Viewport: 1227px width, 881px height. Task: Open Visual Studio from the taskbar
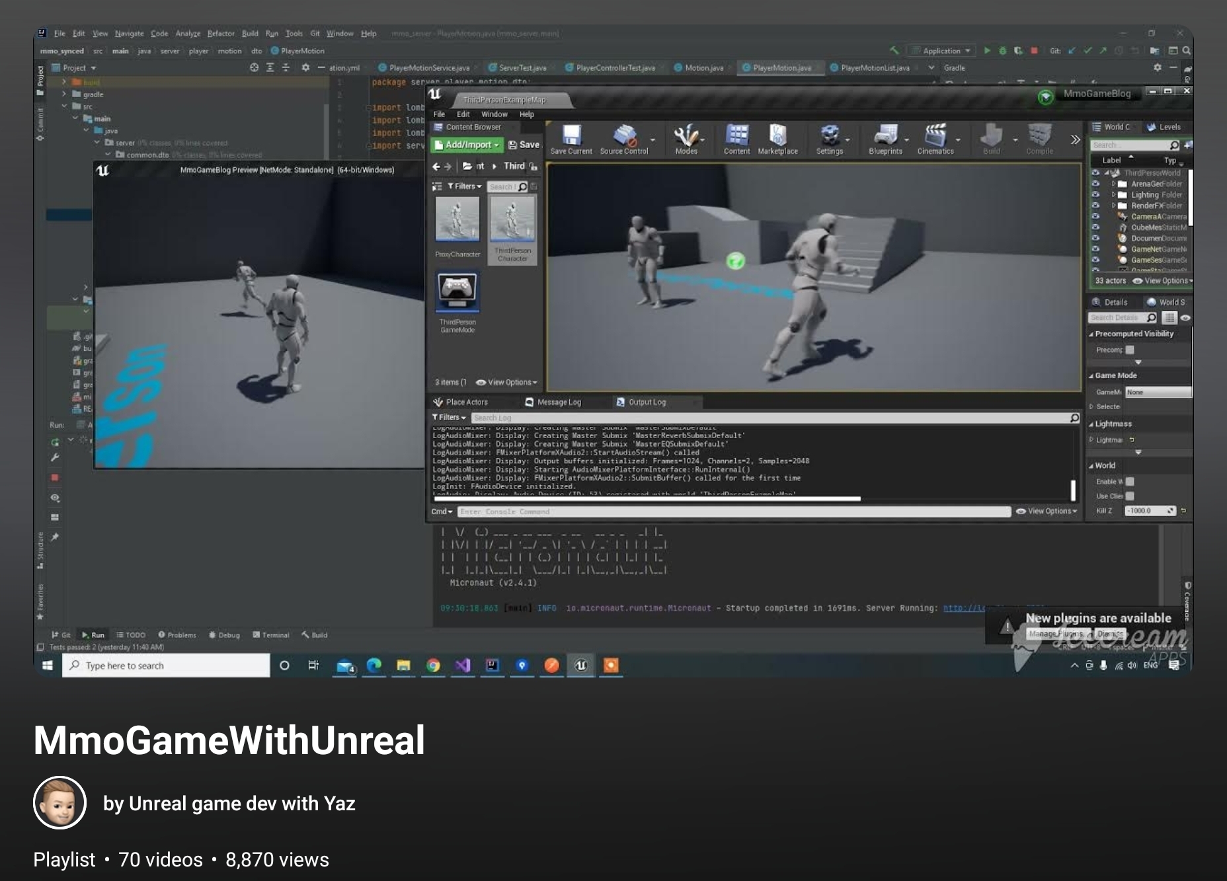pos(463,666)
